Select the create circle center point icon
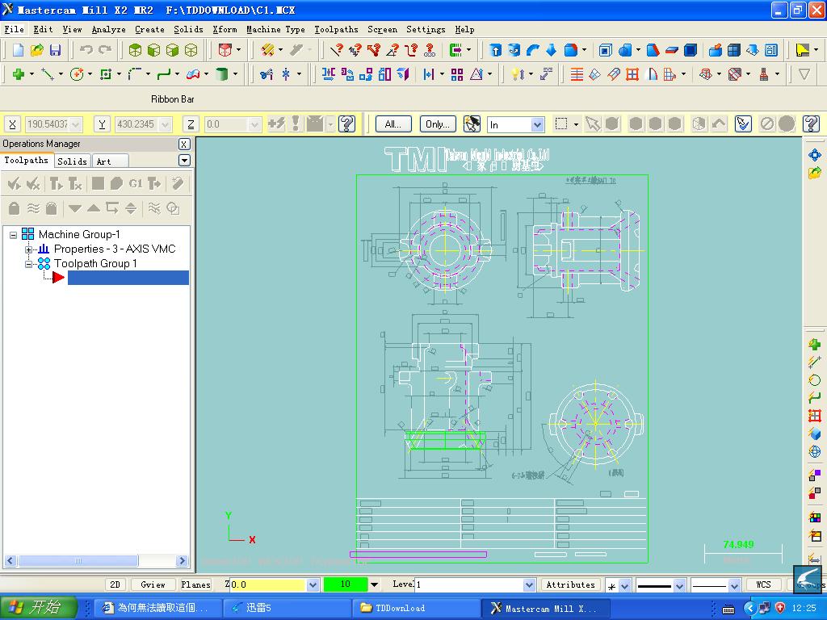 point(77,74)
